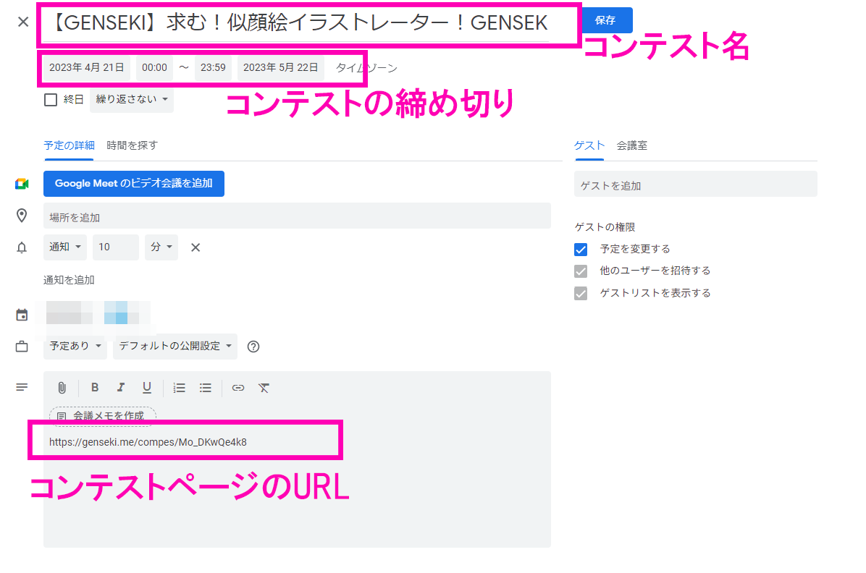Viewport: 866px width, 573px height.
Task: Switch to the 予定の詳細 tab
Action: point(69,145)
